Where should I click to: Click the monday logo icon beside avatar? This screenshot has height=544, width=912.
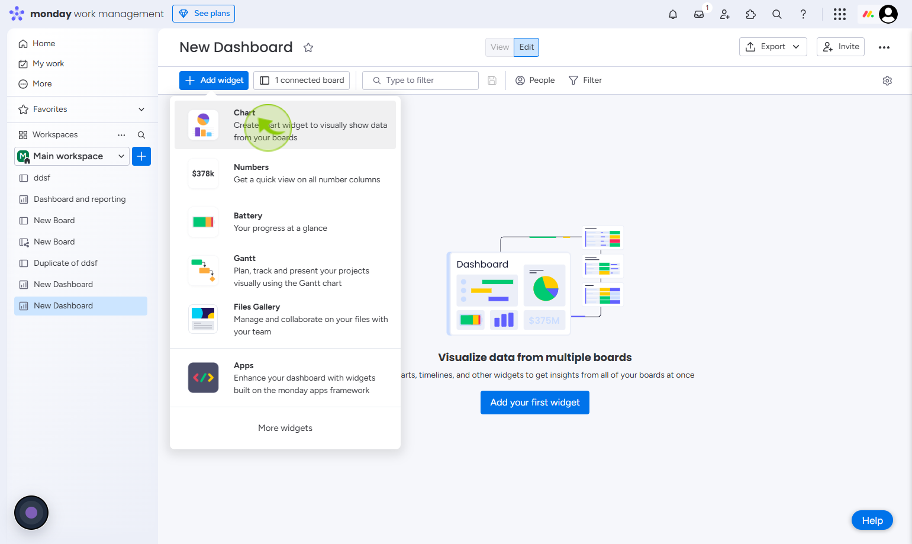(868, 14)
